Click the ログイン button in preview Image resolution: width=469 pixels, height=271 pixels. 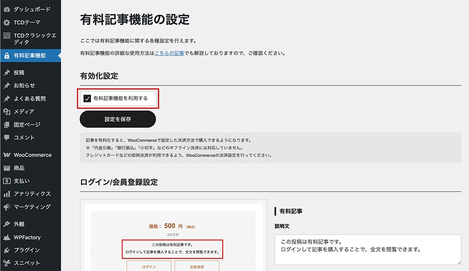tap(149, 266)
